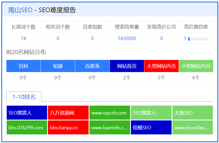Click the 0个 count under 百度系

tap(92, 77)
